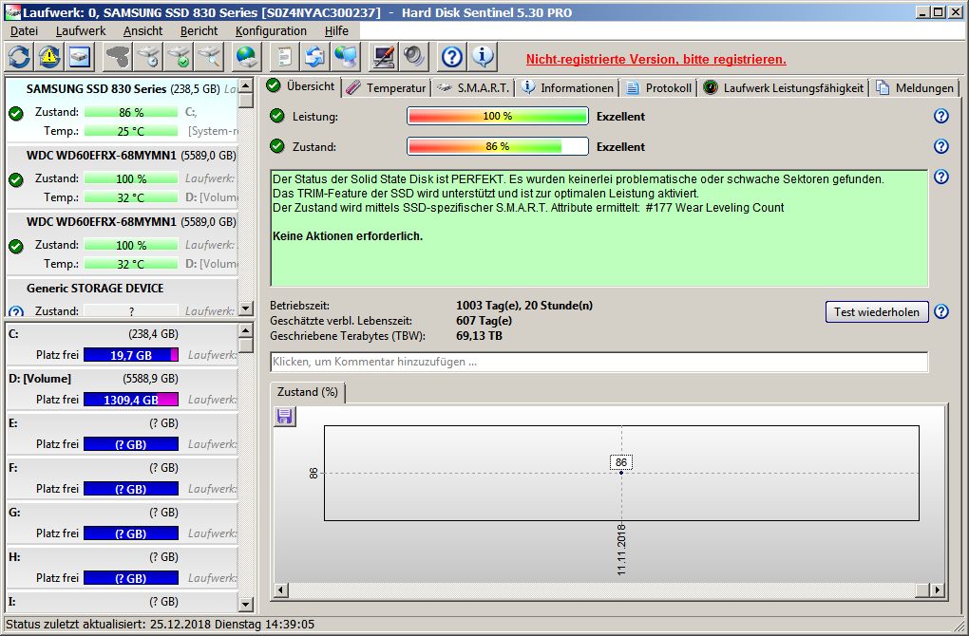Click the refresh icon with yellow warning triangle
Image resolution: width=969 pixels, height=636 pixels.
pos(49,57)
